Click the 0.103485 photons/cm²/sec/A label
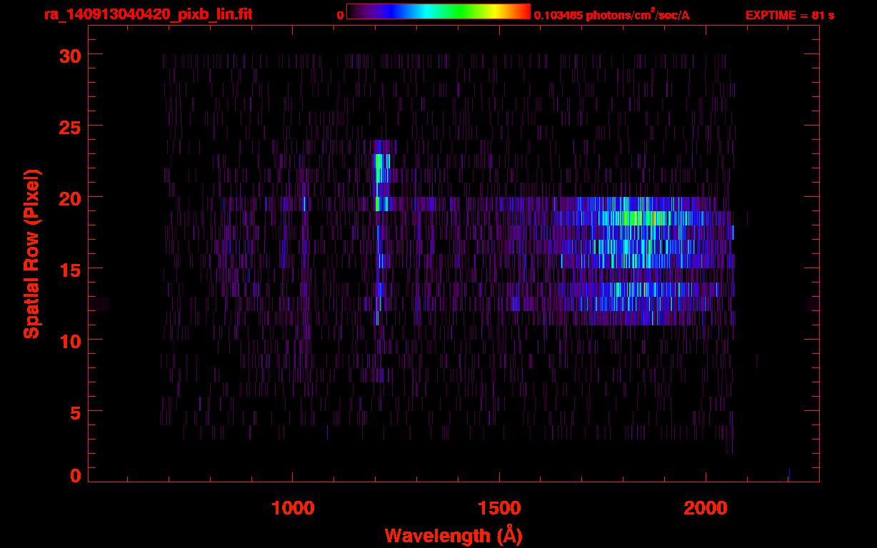877x548 pixels. (x=612, y=14)
